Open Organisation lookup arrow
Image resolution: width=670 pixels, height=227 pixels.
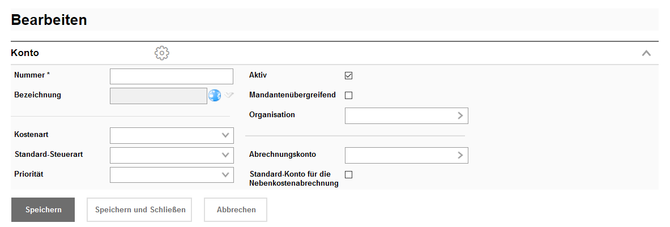point(460,115)
